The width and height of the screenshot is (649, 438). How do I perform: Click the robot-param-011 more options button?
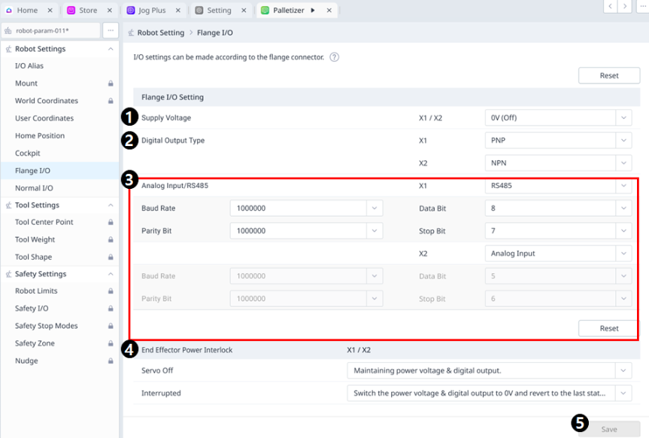pos(110,31)
